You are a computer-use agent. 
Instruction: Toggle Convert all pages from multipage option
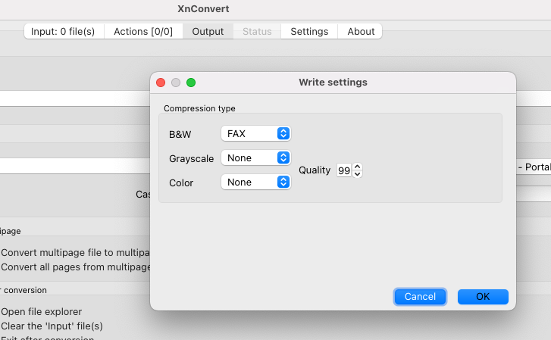[x=76, y=267]
